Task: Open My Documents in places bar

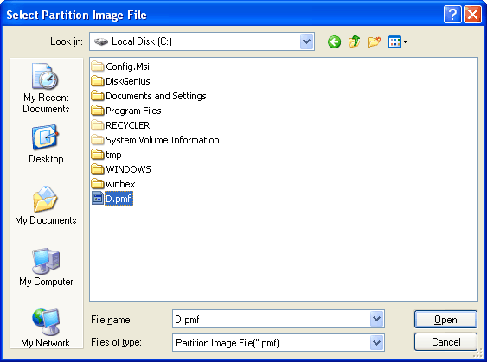Action: 46,206
